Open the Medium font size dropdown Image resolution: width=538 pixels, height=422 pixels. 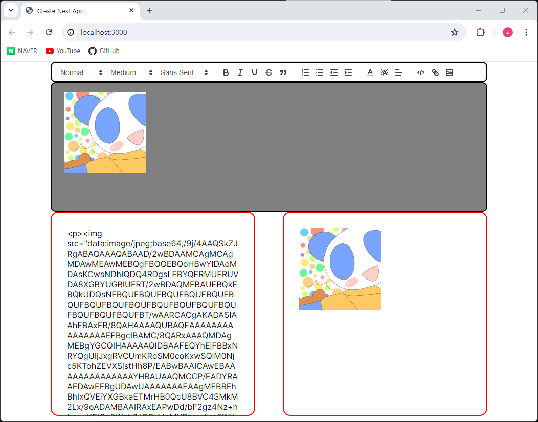131,72
